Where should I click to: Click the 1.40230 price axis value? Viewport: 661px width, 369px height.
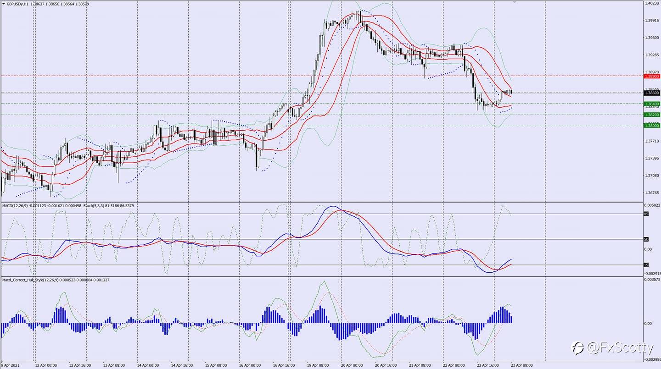coord(652,3)
